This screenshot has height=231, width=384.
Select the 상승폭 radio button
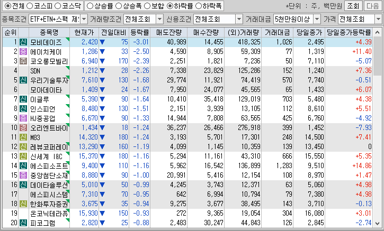click(119, 6)
